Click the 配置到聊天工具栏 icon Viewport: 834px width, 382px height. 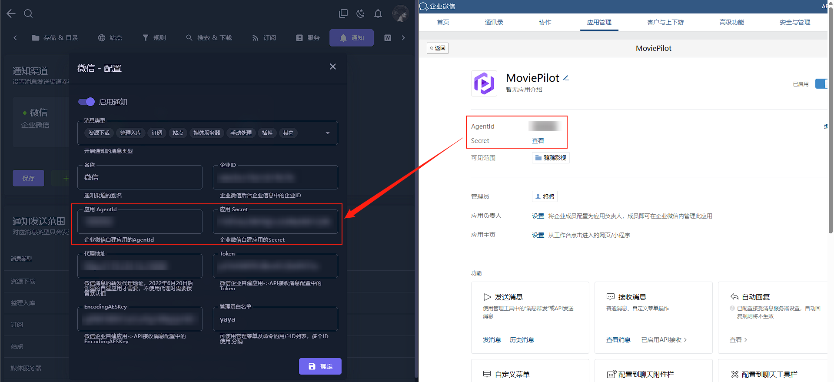pyautogui.click(x=735, y=374)
